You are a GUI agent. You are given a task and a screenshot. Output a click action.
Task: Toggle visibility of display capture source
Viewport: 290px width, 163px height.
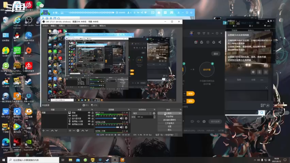89,118
